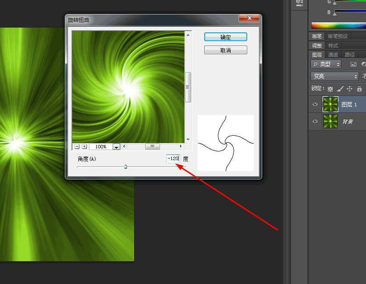The image size is (366, 284).
Task: Click the angle input field showing -120
Action: 173,158
